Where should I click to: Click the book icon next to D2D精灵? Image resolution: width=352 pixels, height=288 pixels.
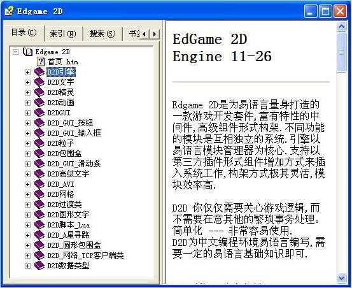point(39,92)
